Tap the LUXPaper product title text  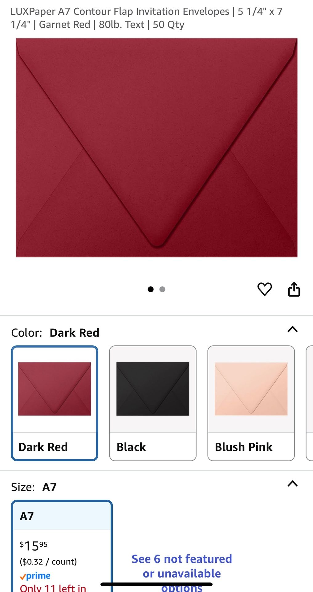[x=146, y=18]
